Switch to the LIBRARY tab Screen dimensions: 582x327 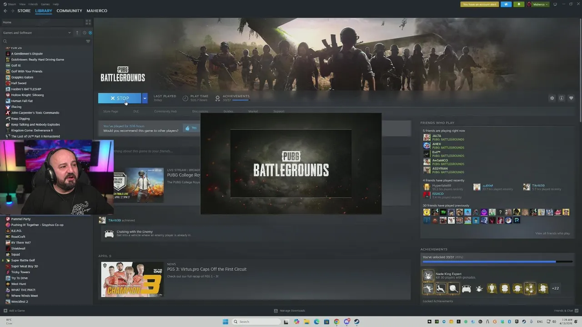coord(44,11)
